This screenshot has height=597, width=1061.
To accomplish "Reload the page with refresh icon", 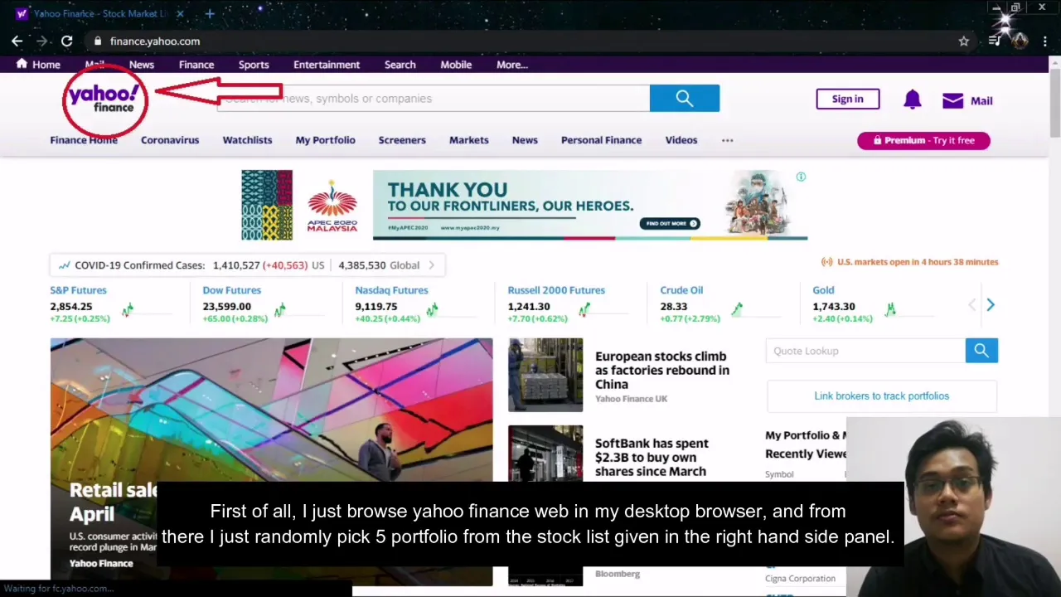I will click(66, 41).
